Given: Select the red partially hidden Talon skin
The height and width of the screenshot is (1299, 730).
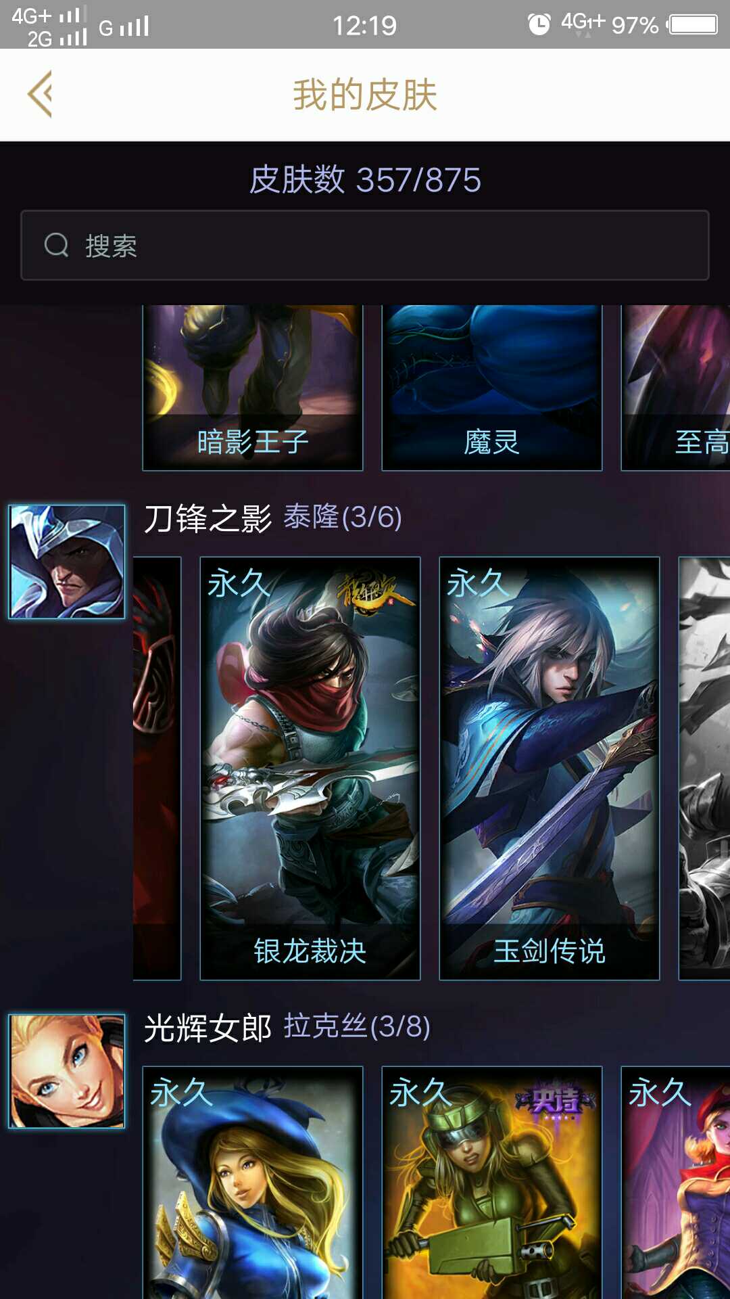Looking at the screenshot, I should pyautogui.click(x=157, y=768).
